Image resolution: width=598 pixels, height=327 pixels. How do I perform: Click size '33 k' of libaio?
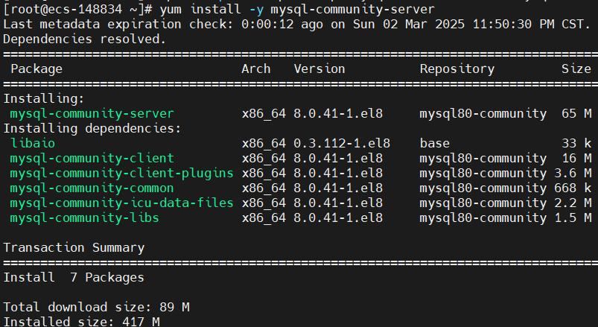point(576,143)
